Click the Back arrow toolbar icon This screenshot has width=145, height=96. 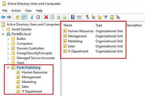click(x=3, y=17)
